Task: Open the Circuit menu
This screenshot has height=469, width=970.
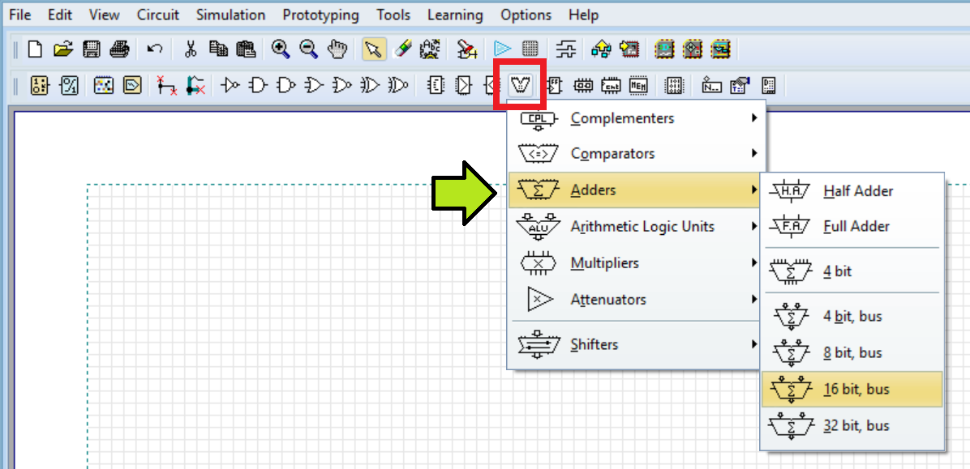Action: point(158,15)
